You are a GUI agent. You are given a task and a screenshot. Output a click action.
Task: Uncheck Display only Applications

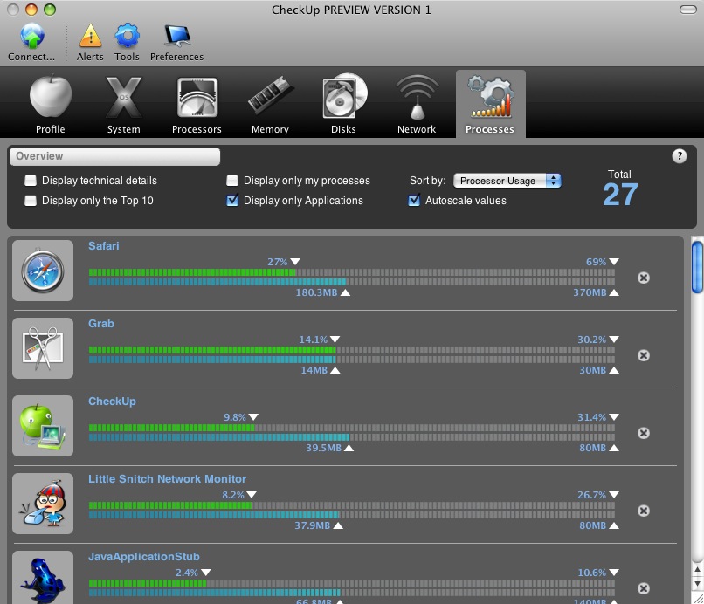click(x=232, y=200)
